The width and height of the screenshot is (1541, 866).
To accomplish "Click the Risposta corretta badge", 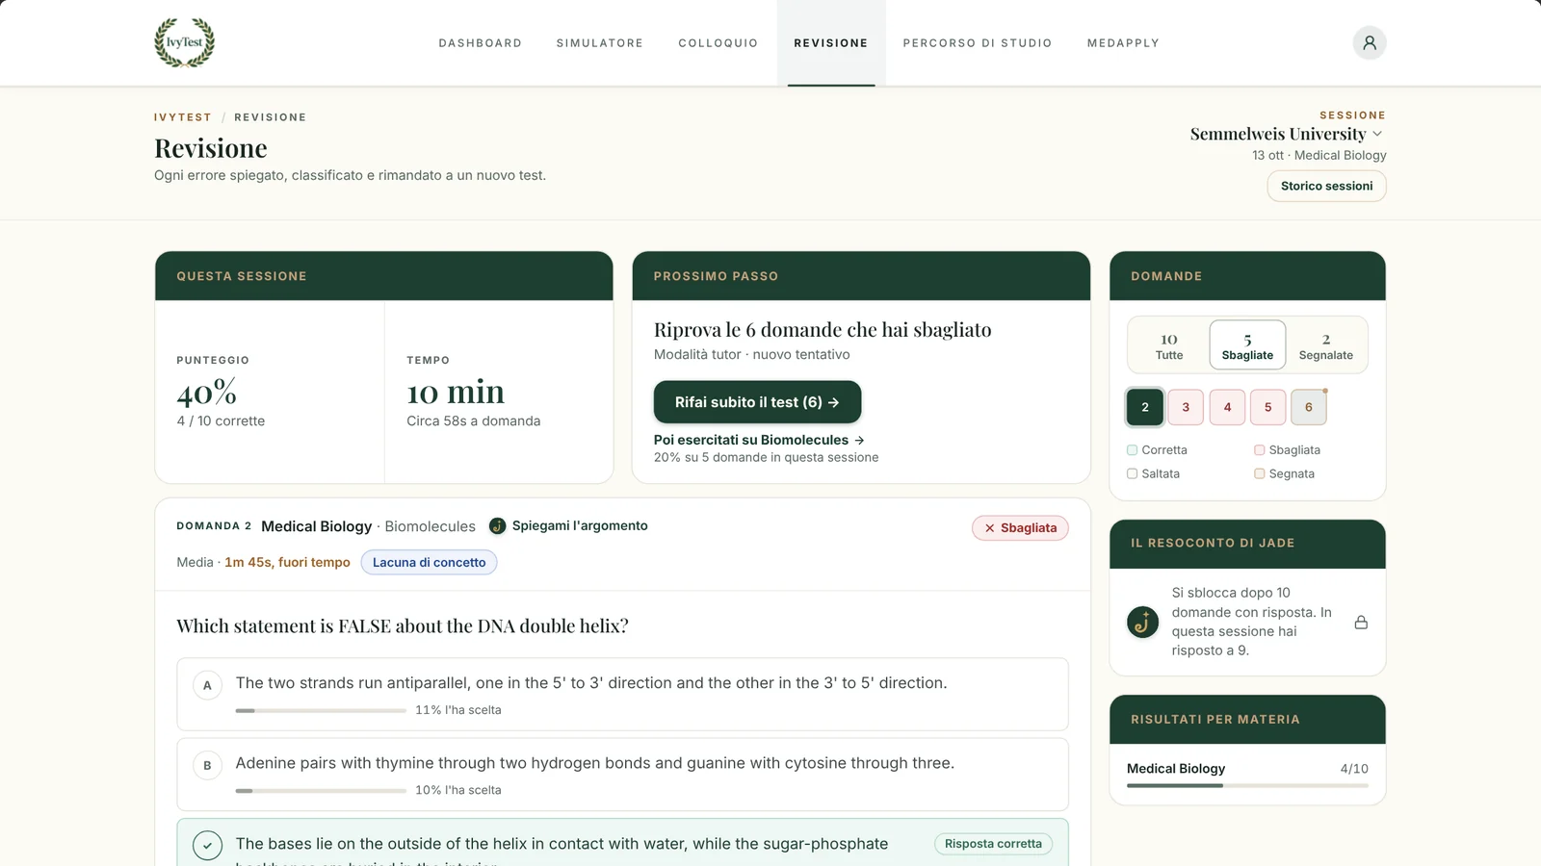I will [x=993, y=844].
